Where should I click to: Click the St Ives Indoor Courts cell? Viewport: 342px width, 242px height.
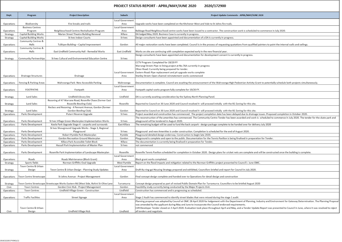79,38
